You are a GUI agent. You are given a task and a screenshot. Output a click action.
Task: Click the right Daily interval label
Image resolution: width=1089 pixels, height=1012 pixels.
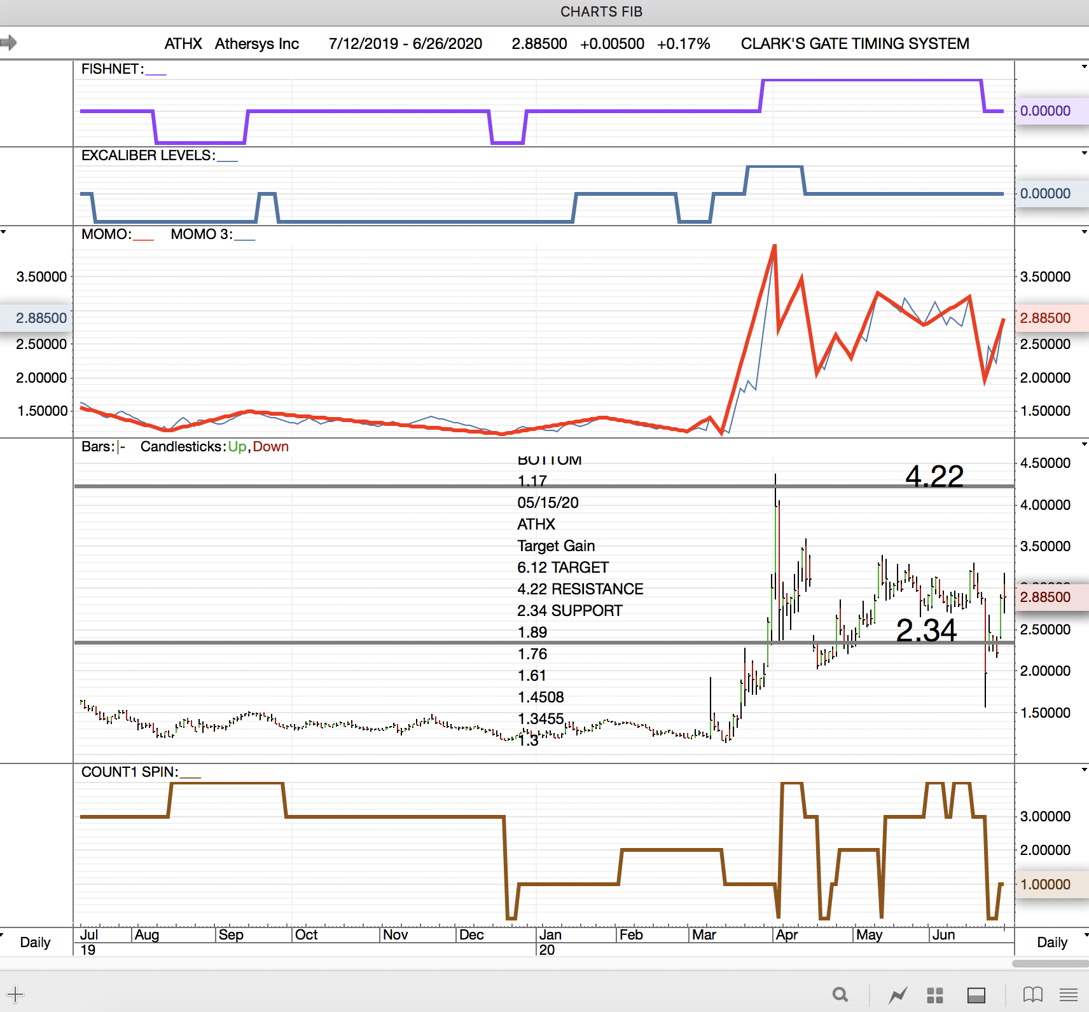(1052, 942)
